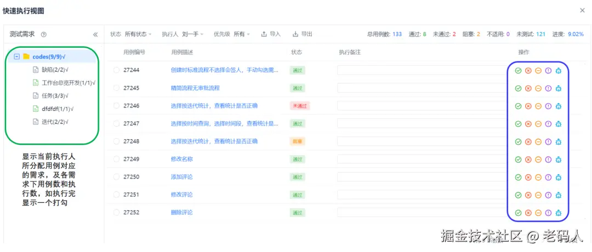Screen dimensions: 592x252
Task: Open the 添加评论 case link
Action: [181, 176]
